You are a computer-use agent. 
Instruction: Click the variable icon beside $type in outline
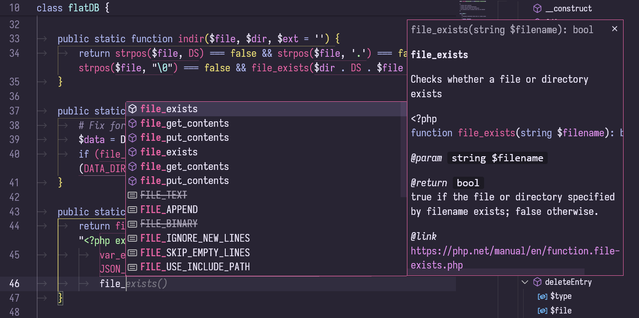543,296
